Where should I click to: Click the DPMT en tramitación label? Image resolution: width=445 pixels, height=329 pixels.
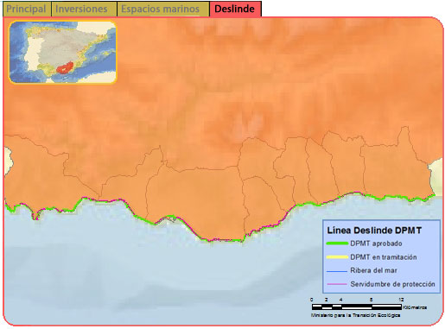tap(384, 257)
